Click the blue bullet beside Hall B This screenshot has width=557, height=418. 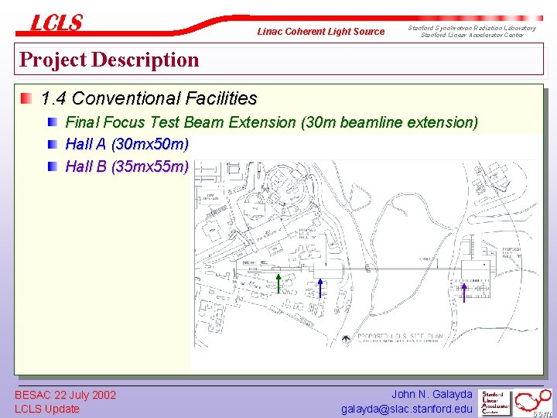point(53,166)
